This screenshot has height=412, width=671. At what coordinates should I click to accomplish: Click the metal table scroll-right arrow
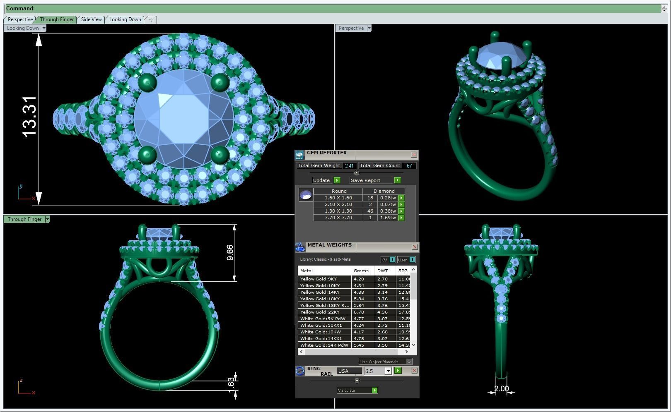[407, 352]
